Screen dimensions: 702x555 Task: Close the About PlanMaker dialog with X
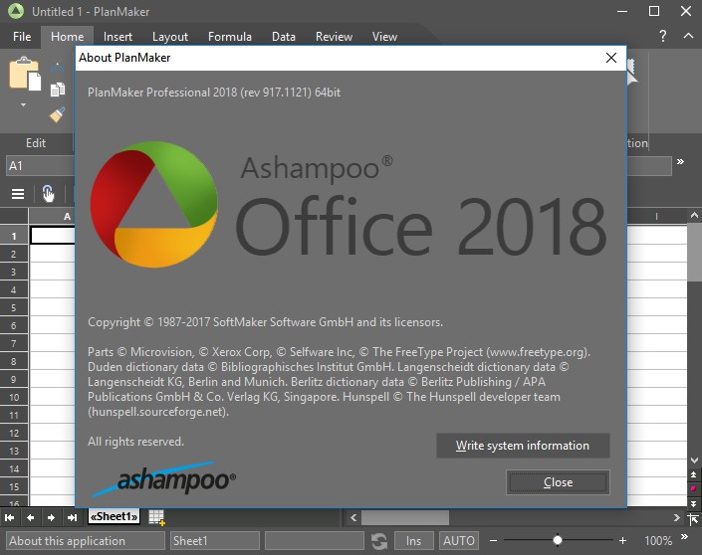611,58
